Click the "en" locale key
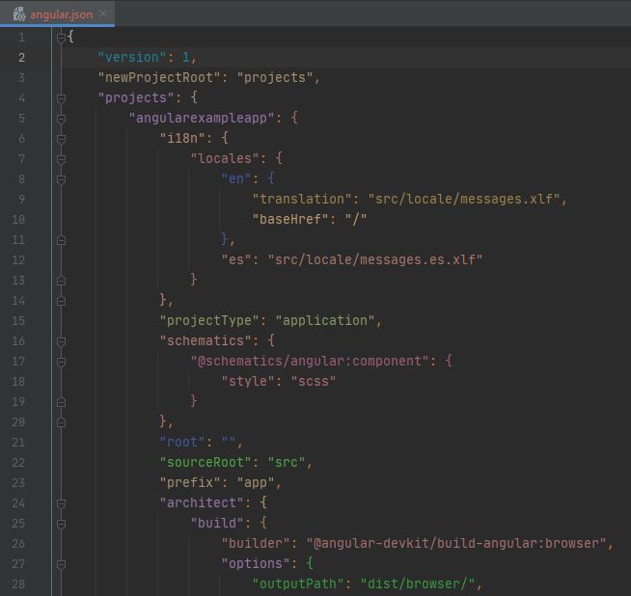 pyautogui.click(x=236, y=178)
